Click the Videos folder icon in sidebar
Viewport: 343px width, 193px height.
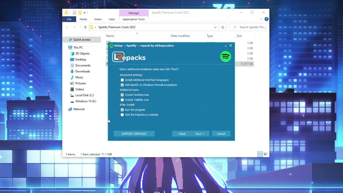coord(72,89)
